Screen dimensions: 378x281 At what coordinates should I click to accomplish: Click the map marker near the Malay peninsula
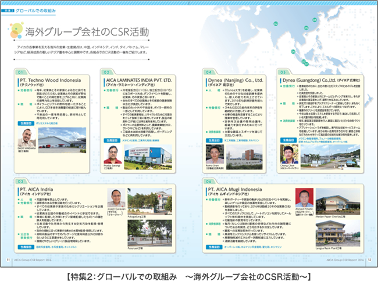(293, 52)
